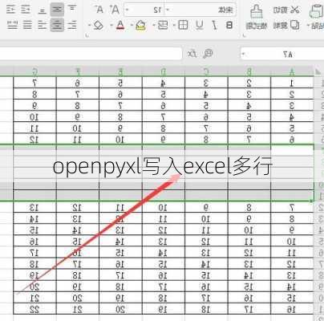Select column header C
Screen dimensions: 324x321
[x=206, y=71]
